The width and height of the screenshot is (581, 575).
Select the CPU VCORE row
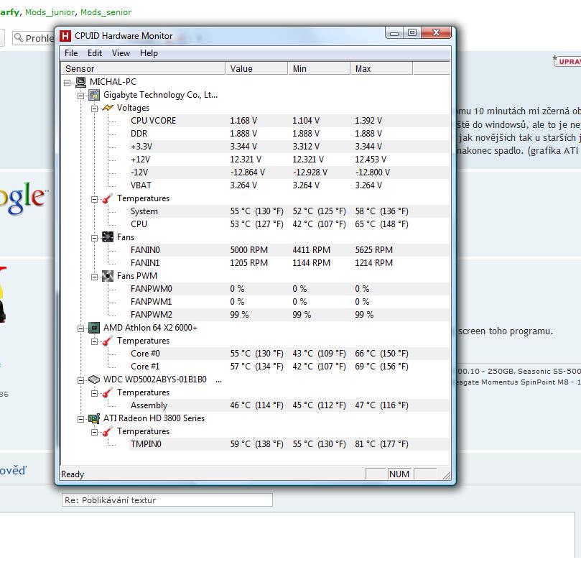289,121
